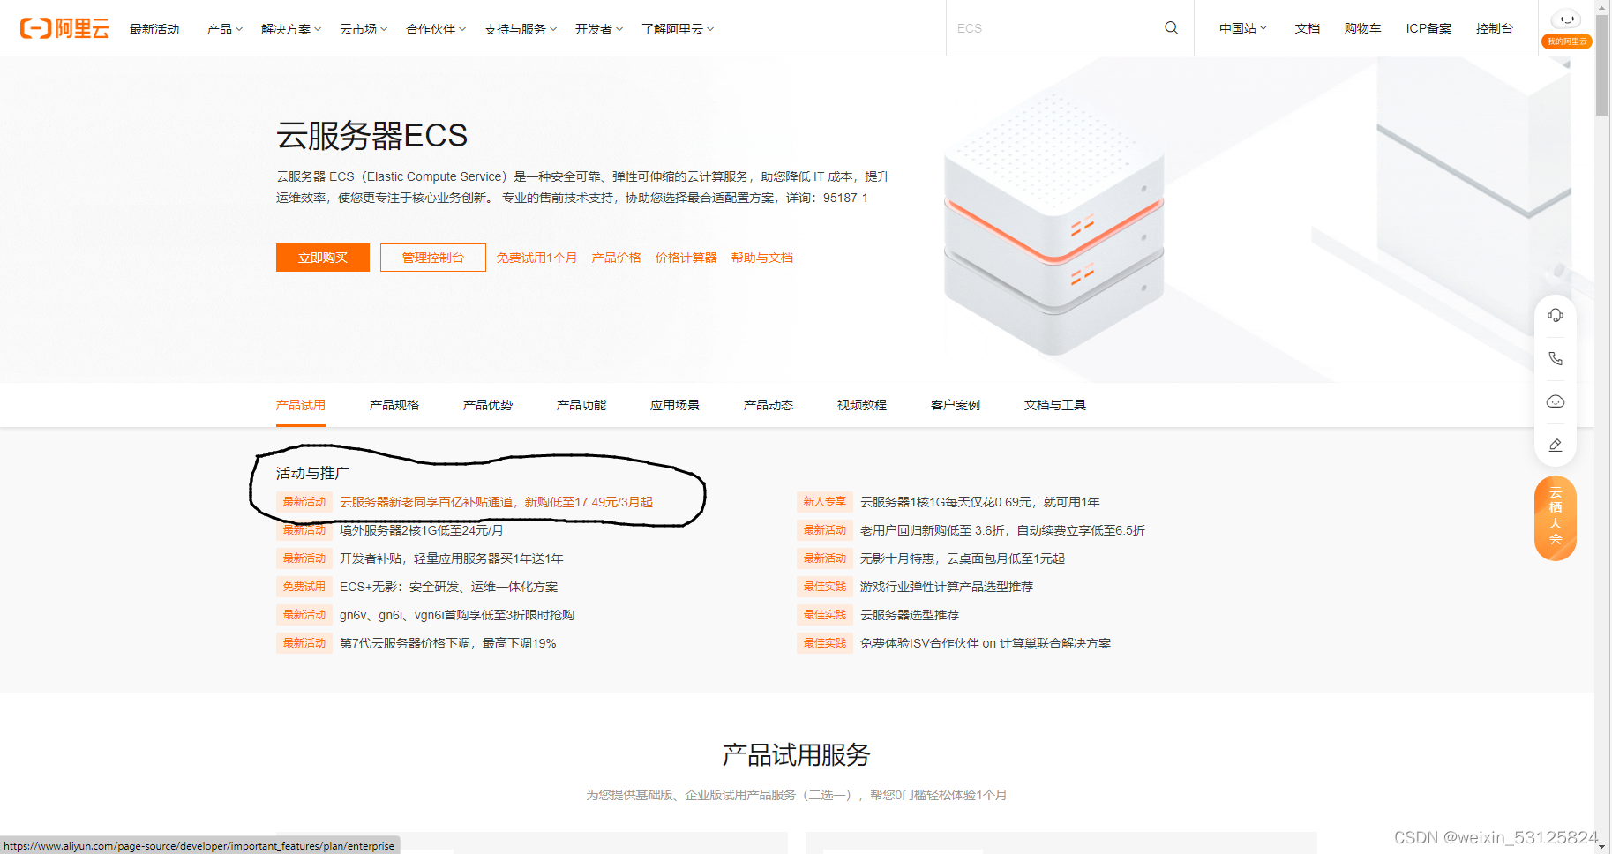Screen dimensions: 1612x854
Task: Open 云服务器1核1G每天仅花0.69元 link
Action: point(980,502)
